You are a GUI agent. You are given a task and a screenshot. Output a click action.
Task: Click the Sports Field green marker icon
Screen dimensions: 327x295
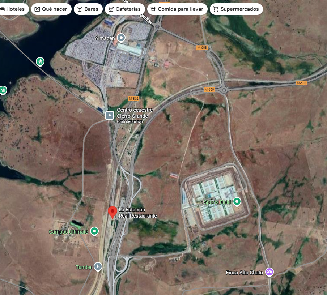click(x=237, y=201)
